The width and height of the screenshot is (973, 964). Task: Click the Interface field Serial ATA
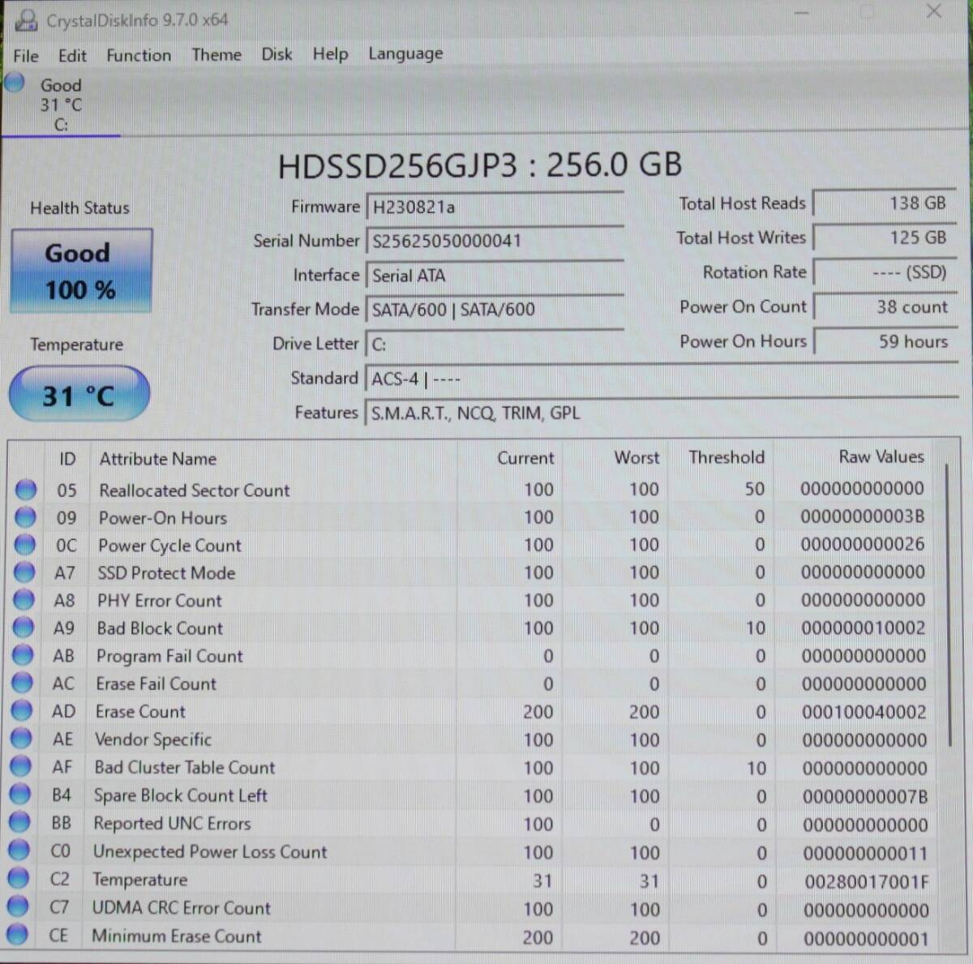(495, 276)
